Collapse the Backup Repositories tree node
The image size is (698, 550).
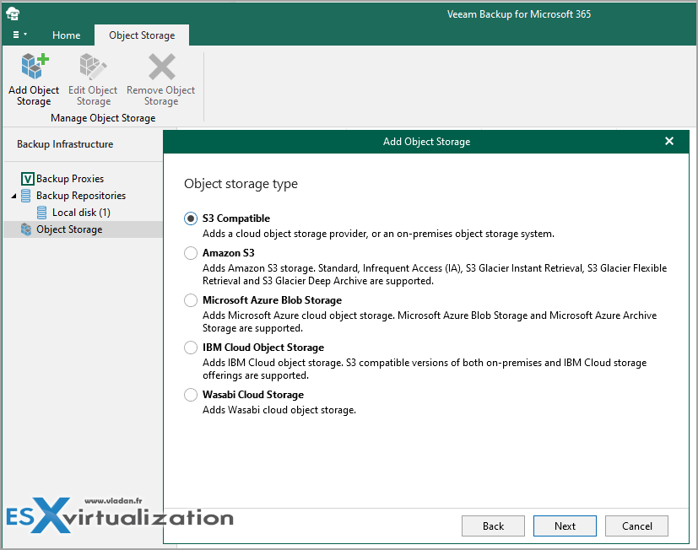pyautogui.click(x=14, y=196)
